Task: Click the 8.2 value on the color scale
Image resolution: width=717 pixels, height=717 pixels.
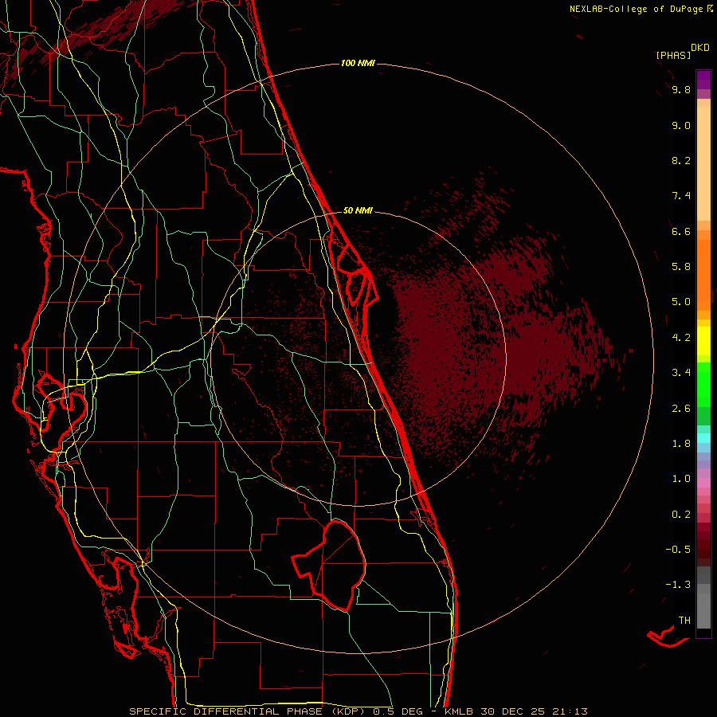Action: pos(681,160)
